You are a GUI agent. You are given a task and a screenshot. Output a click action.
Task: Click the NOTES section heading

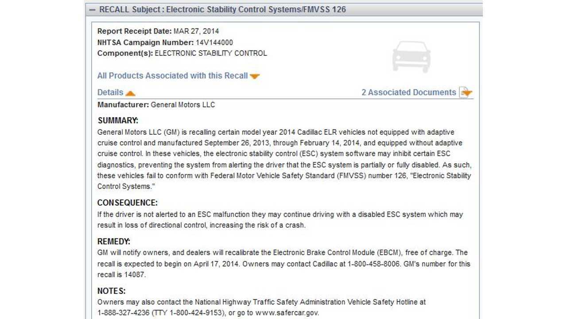(x=112, y=291)
